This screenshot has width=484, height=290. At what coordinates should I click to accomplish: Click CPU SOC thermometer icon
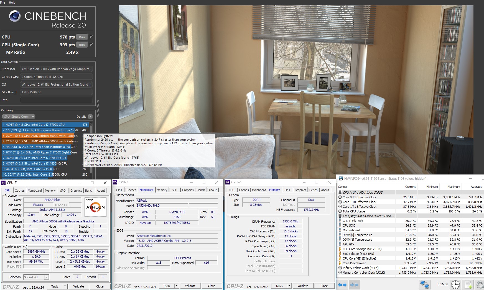(x=340, y=225)
